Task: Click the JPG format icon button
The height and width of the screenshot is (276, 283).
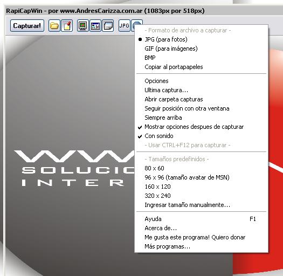Action: [x=125, y=26]
